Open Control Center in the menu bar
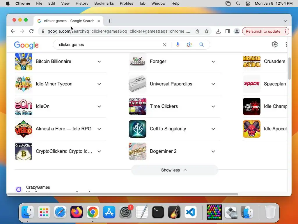The width and height of the screenshot is (298, 224). (247, 3)
